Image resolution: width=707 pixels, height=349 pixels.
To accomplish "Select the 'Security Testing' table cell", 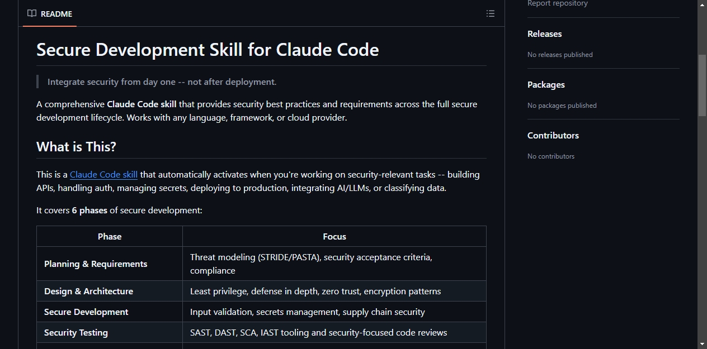I will (x=110, y=332).
